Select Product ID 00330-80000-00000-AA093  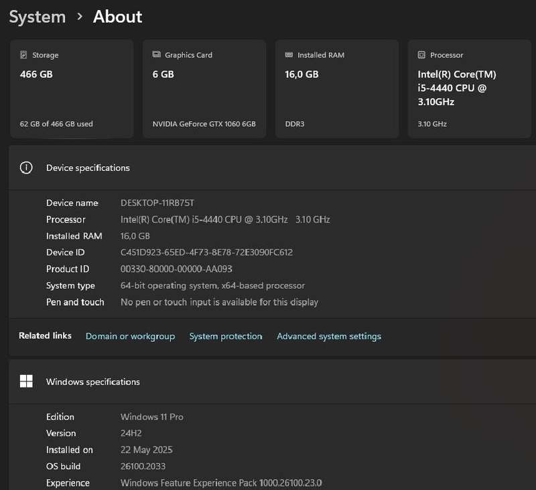(176, 269)
